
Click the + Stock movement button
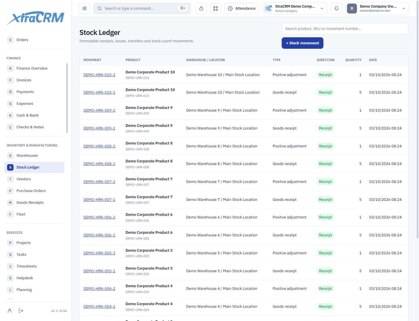[x=302, y=43]
